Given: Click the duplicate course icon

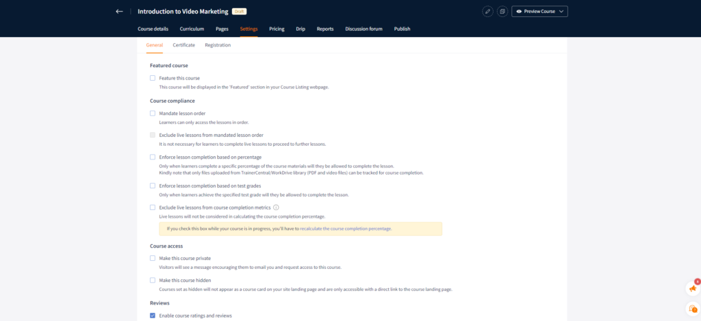Looking at the screenshot, I should pos(502,12).
